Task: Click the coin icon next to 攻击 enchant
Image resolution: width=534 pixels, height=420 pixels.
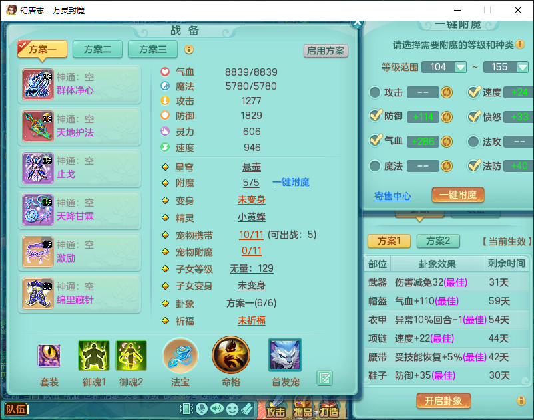Action: pyautogui.click(x=447, y=92)
